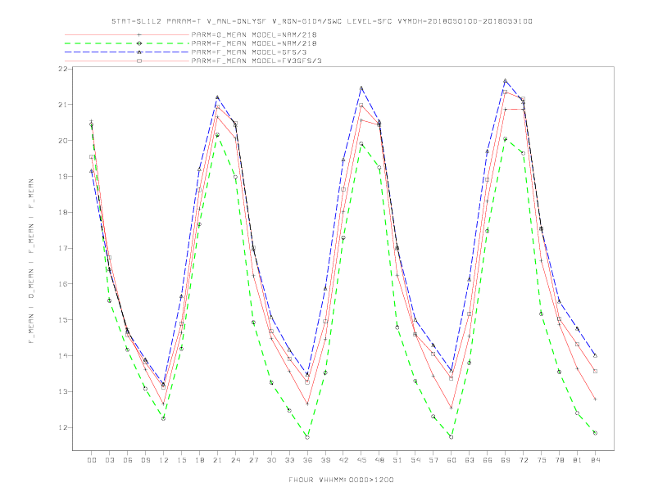The image size is (649, 501).
Task: Click x-axis forecast hour label 42
Action: [343, 460]
